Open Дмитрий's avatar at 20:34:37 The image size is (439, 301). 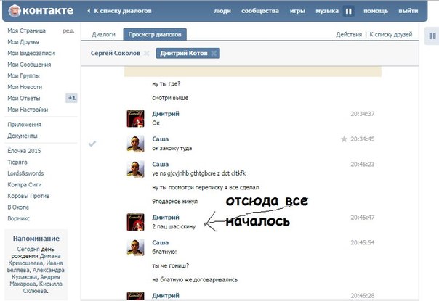click(135, 118)
